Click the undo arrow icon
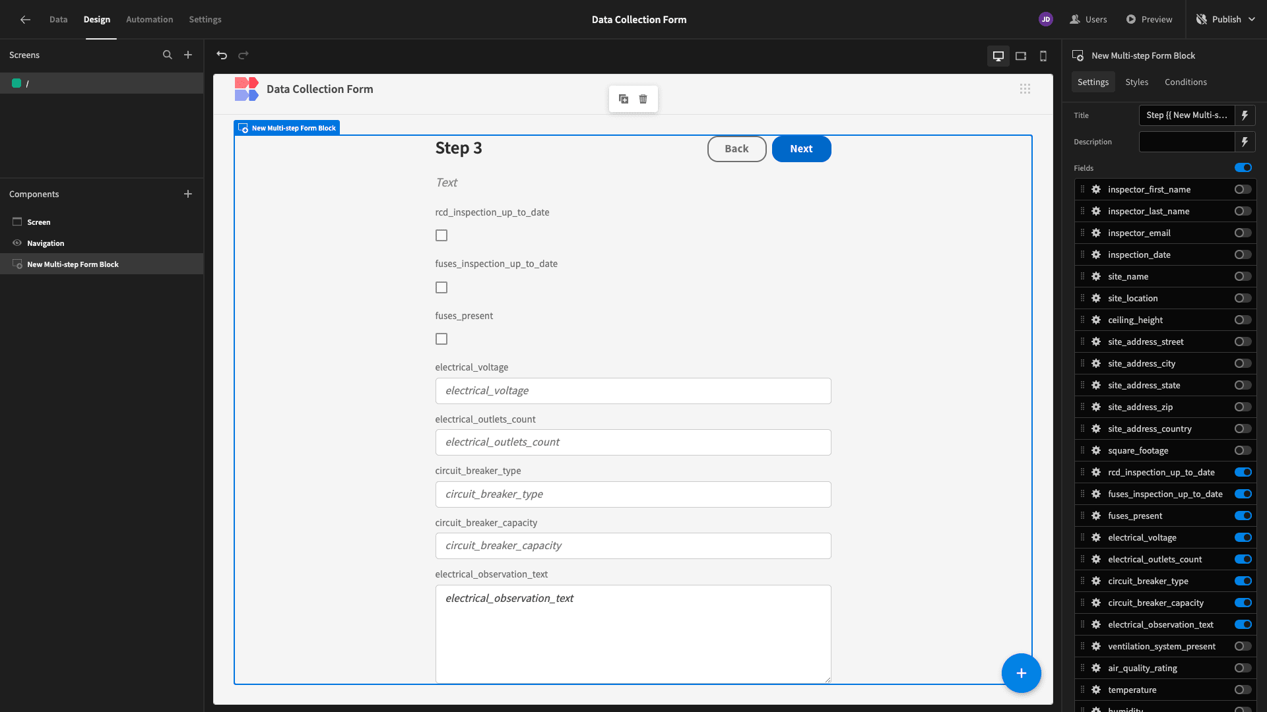This screenshot has width=1267, height=712. 222,55
